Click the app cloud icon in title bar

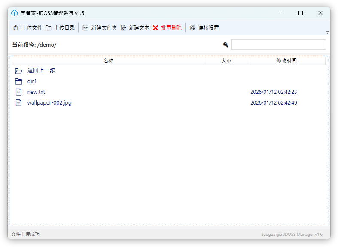pos(15,13)
